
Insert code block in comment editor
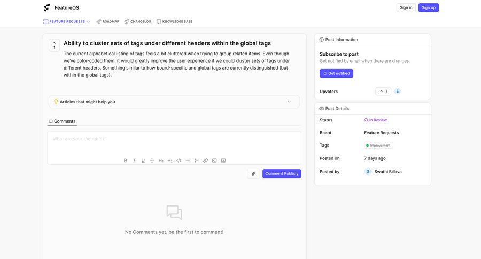(x=179, y=161)
